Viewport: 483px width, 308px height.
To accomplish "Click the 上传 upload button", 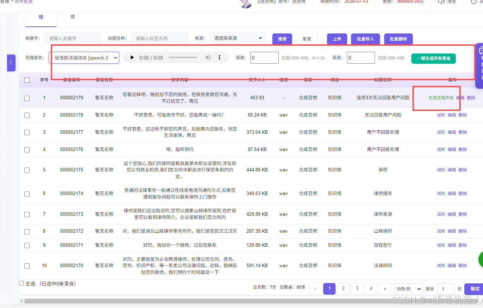I will (337, 39).
